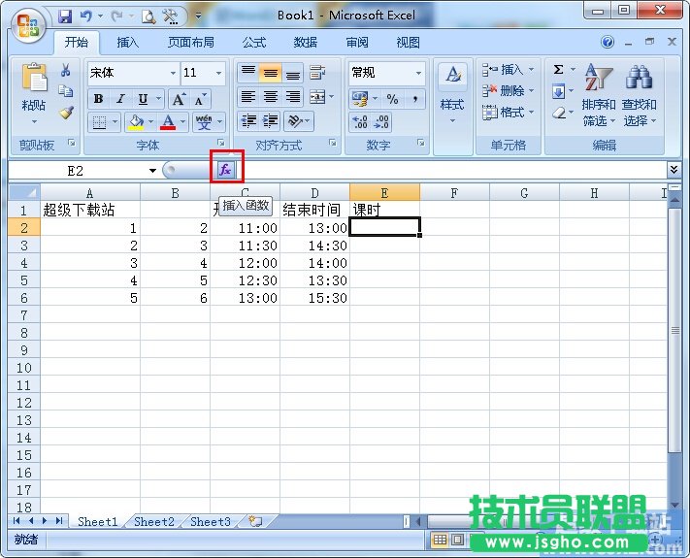Open the Sheet2 worksheet tab

(154, 522)
